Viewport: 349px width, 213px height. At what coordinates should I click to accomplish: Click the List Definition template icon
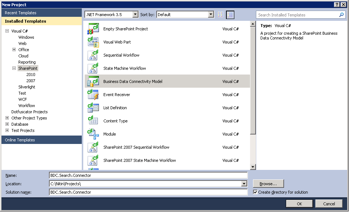pyautogui.click(x=93, y=108)
